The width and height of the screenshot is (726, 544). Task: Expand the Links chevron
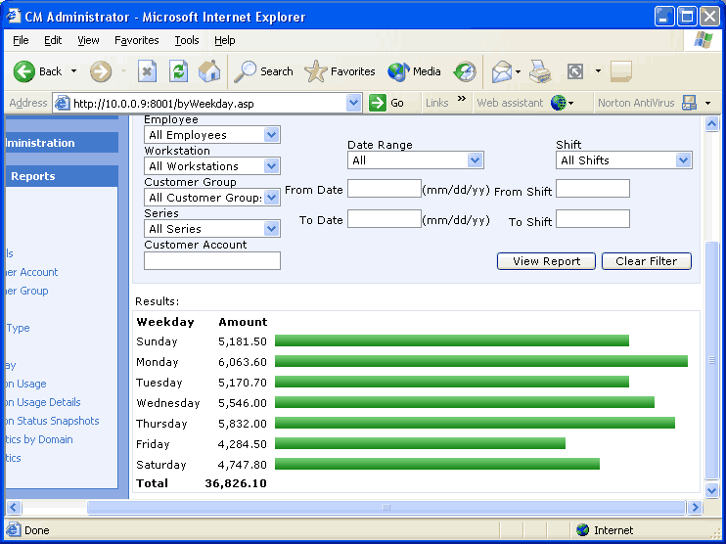[462, 98]
